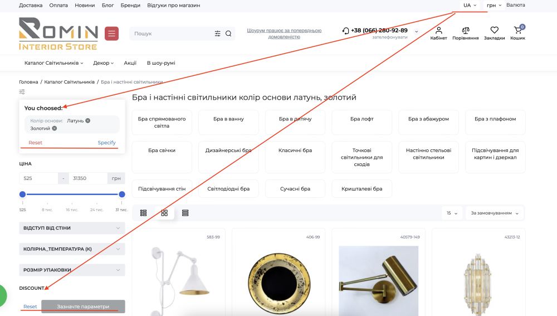Click the left price slider handle
This screenshot has height=316, width=557.
pos(22,194)
